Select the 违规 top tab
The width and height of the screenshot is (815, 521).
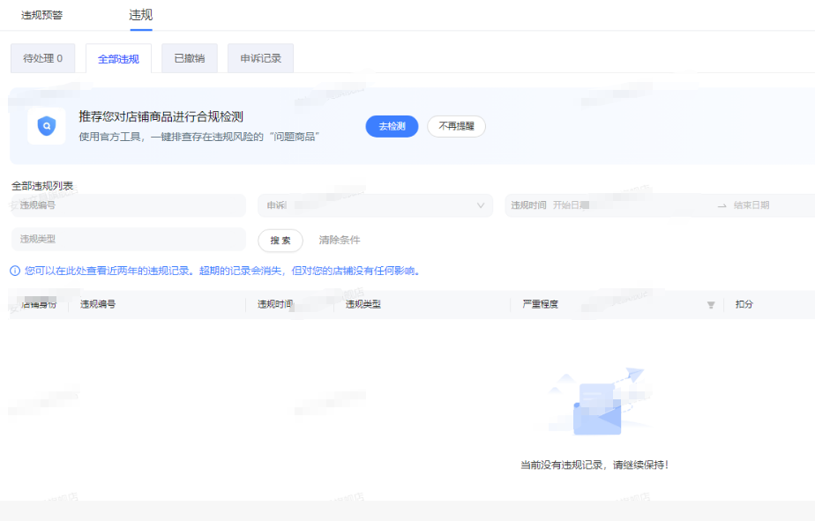pyautogui.click(x=141, y=15)
